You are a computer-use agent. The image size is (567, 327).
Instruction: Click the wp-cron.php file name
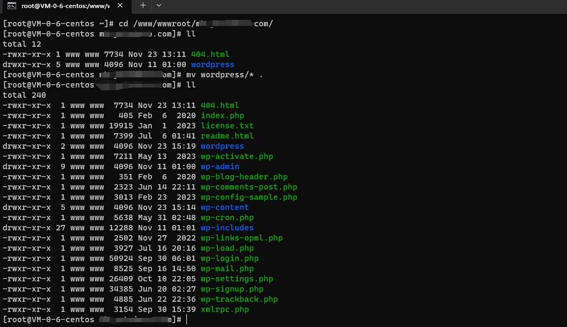coord(227,218)
